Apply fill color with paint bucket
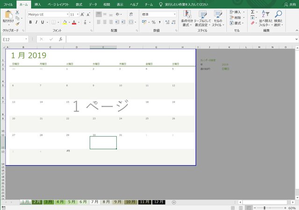The image size is (299, 210). [x=65, y=22]
